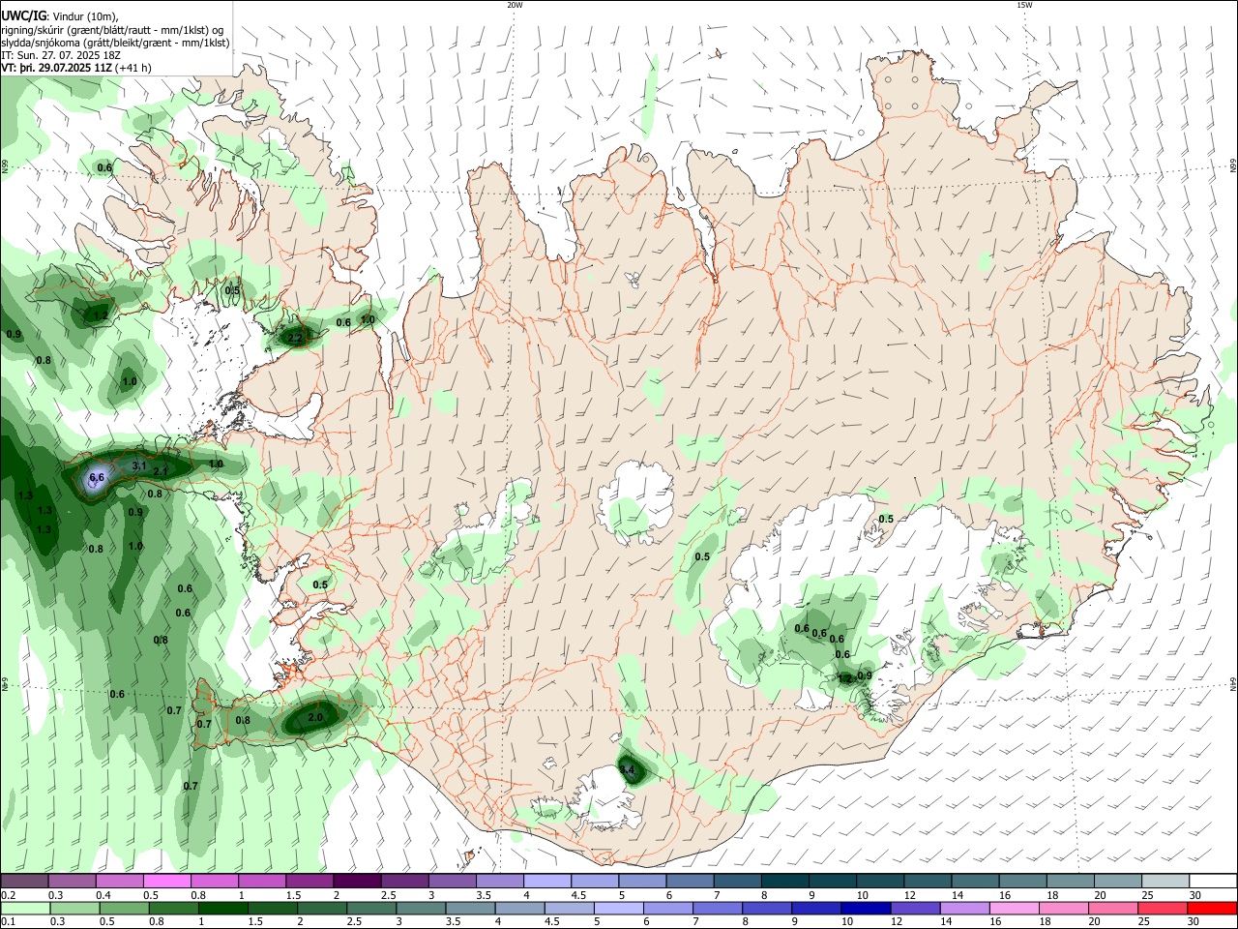Select the dusky purple 0.2 legend swatch

click(x=24, y=882)
